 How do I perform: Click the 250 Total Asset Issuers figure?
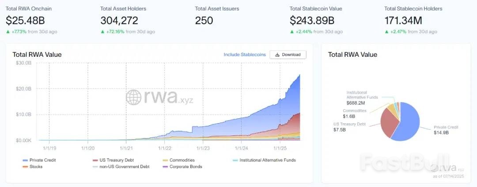coord(204,20)
